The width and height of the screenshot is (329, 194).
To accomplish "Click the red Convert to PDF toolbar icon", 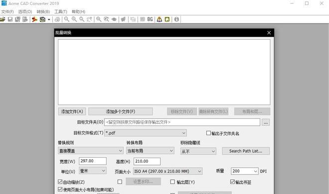I will pos(34,19).
